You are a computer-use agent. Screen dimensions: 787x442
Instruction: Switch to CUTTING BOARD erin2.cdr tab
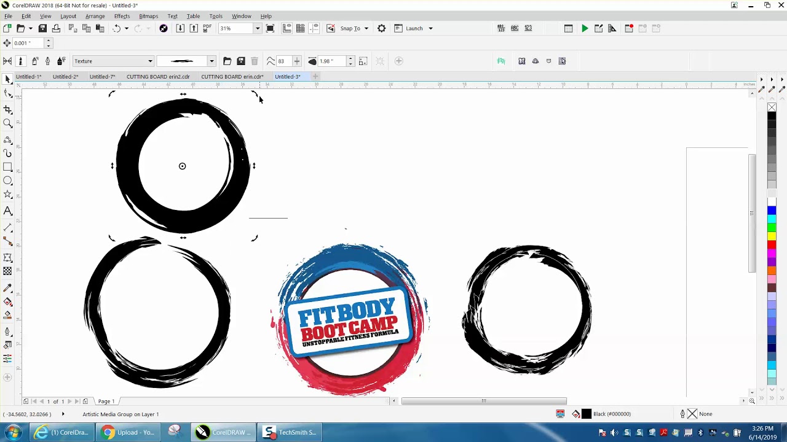(x=158, y=77)
